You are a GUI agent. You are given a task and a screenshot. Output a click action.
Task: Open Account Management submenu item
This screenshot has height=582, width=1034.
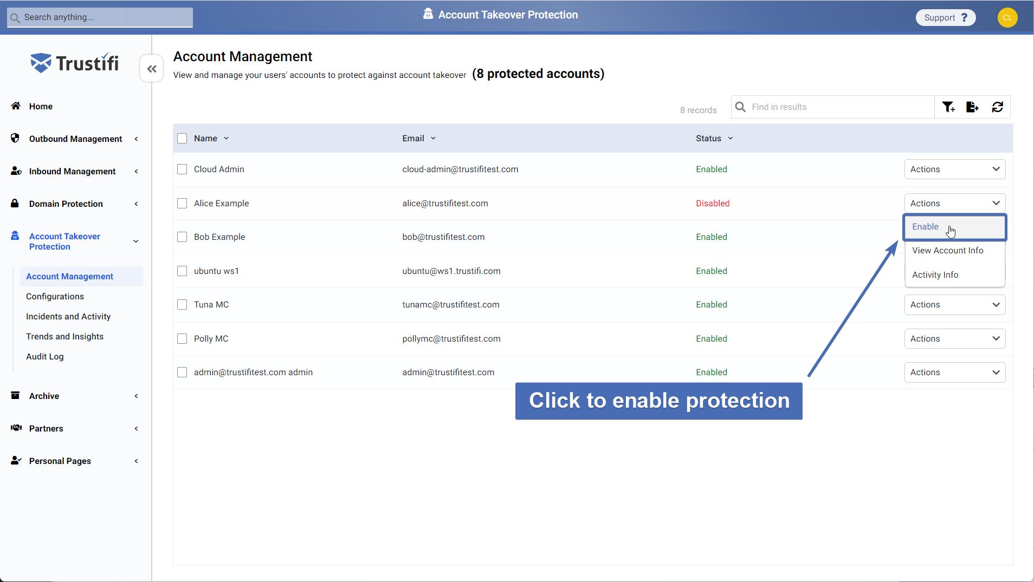[x=81, y=276]
